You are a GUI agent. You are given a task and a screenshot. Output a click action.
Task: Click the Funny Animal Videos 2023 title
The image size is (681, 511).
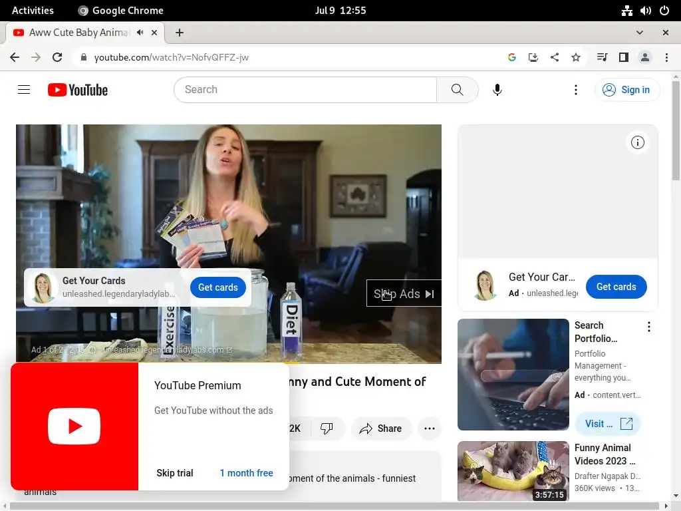click(605, 454)
